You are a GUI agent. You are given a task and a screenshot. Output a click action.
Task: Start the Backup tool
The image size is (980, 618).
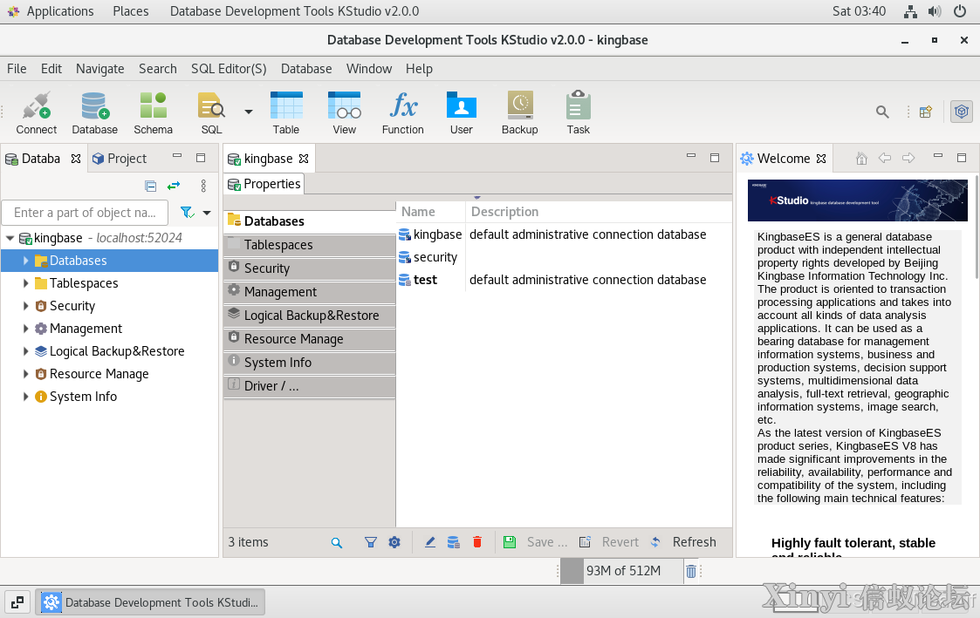point(520,112)
